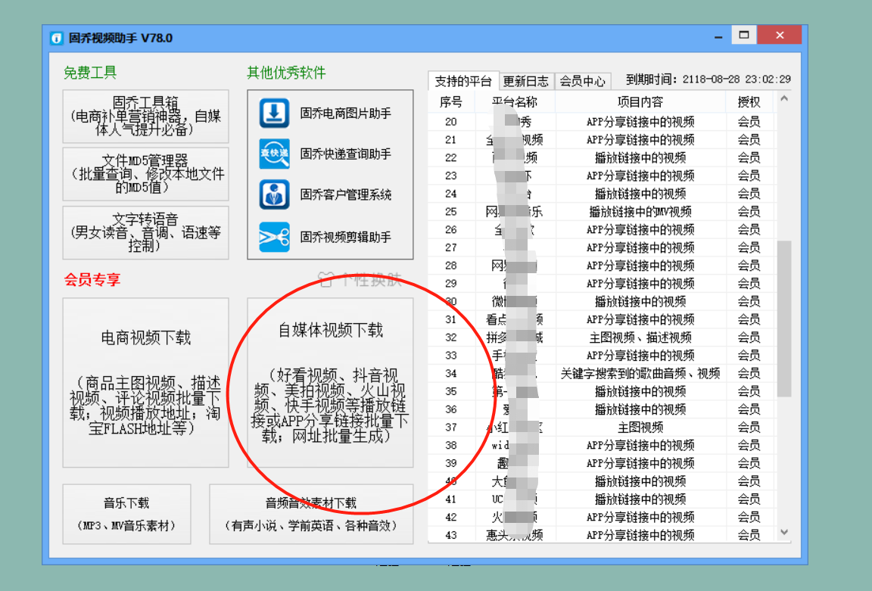Click the 自媒体视频下载 button
872x591 pixels.
[330, 382]
